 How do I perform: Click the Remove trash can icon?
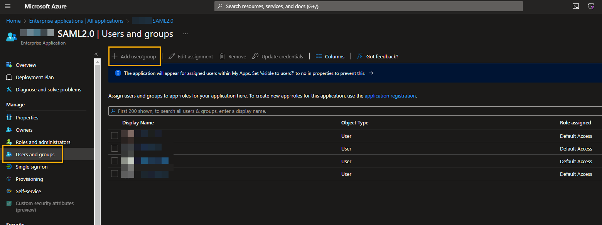click(222, 56)
